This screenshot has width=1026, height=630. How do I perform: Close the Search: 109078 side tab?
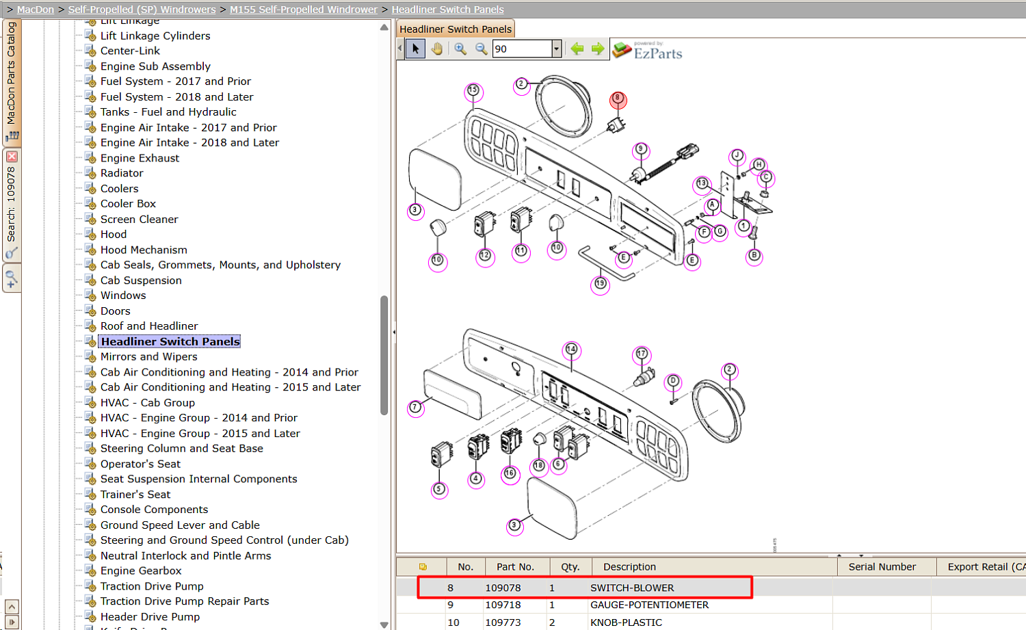click(x=12, y=157)
